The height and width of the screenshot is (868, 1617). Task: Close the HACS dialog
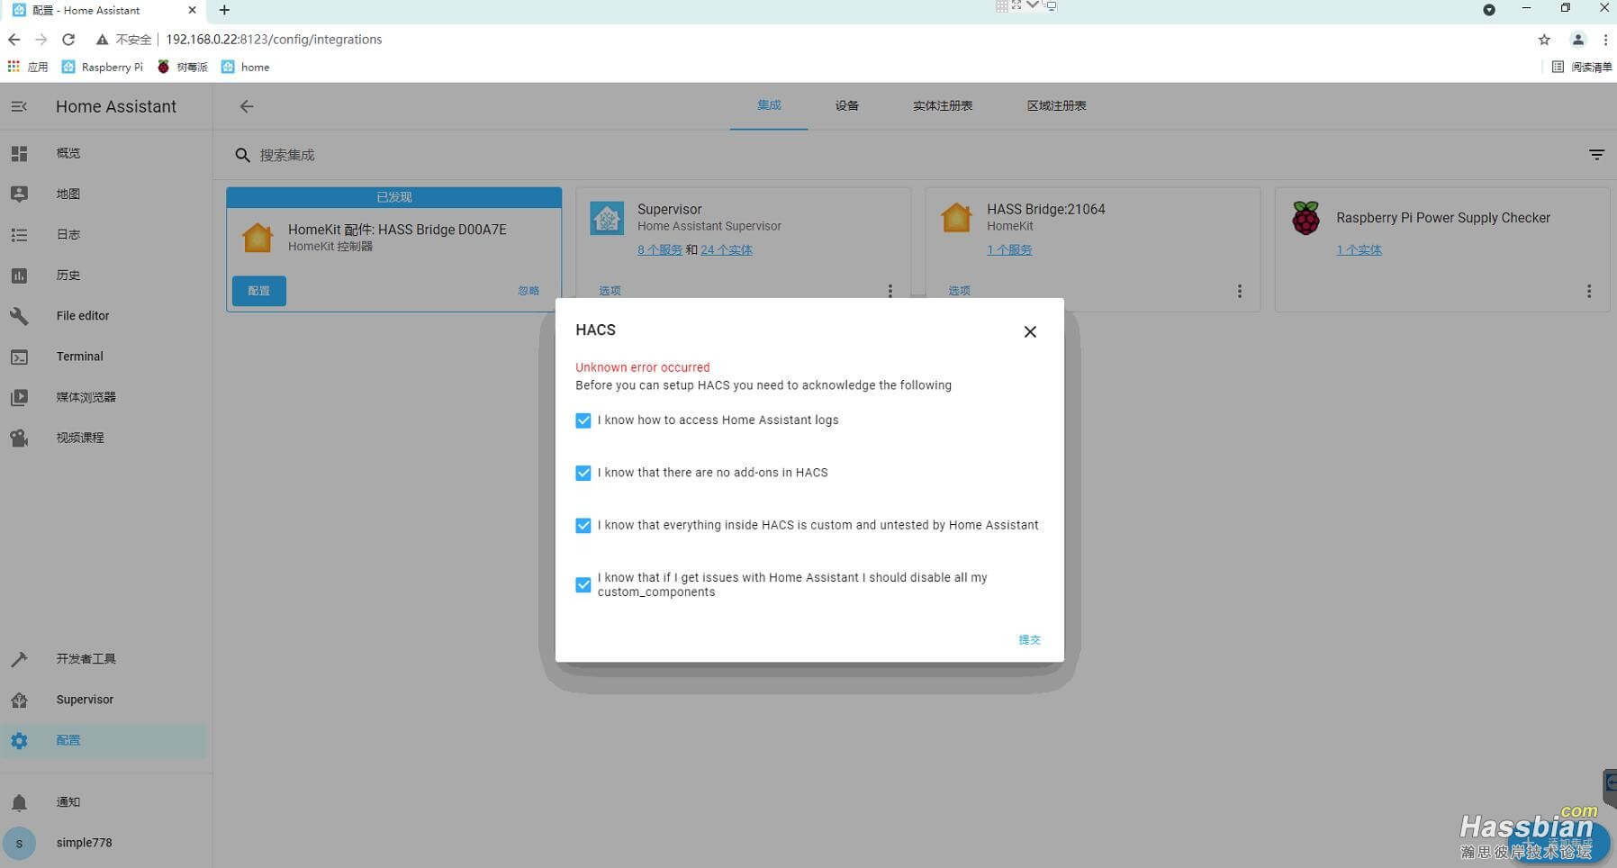(1030, 332)
